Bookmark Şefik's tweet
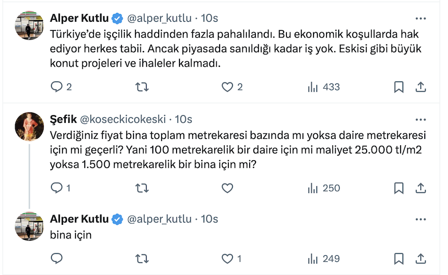This screenshot has height=275, width=448. [399, 188]
